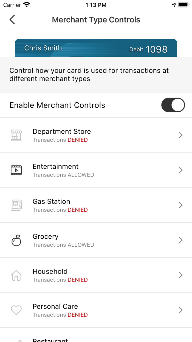Tap the Gas Station pump icon
The image size is (192, 342).
(16, 205)
